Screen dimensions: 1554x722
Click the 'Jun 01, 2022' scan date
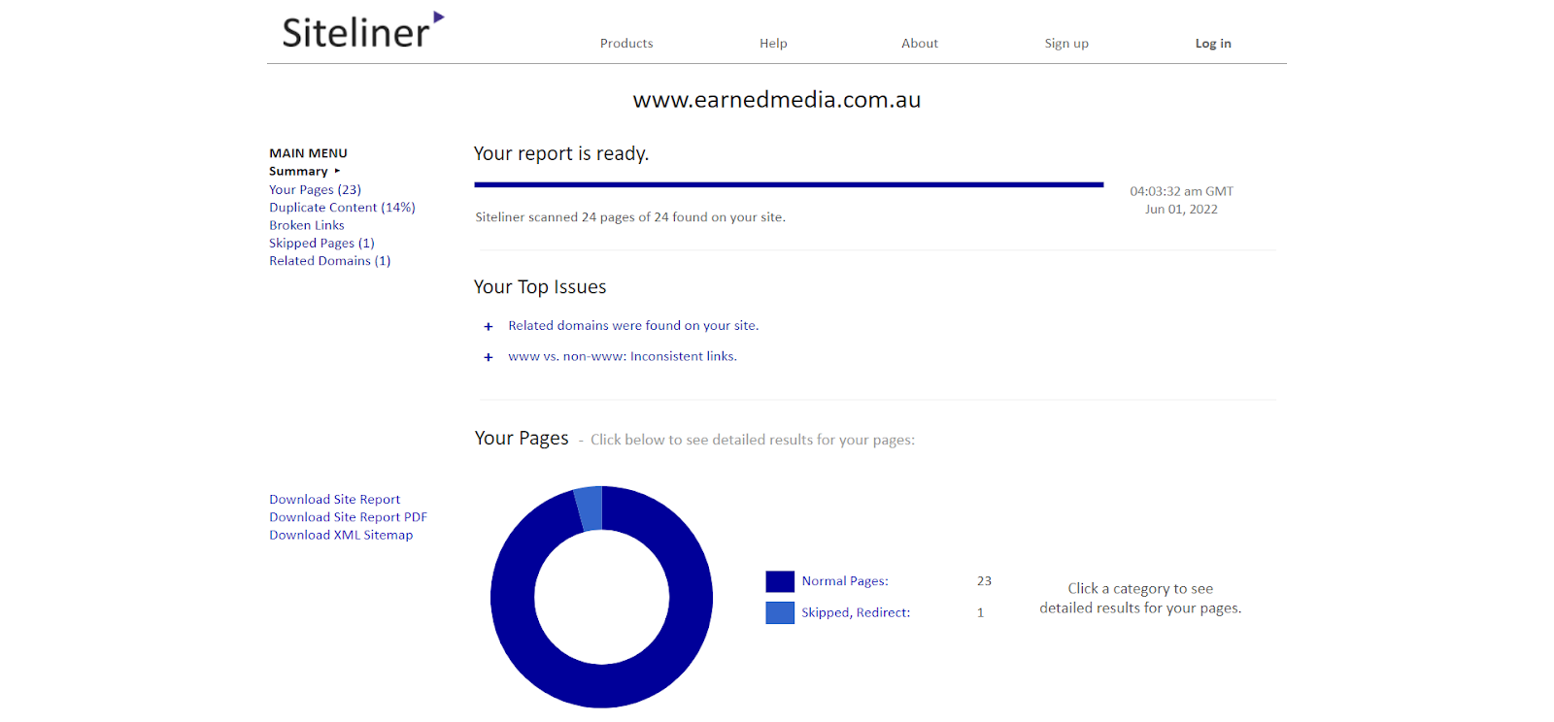1181,210
